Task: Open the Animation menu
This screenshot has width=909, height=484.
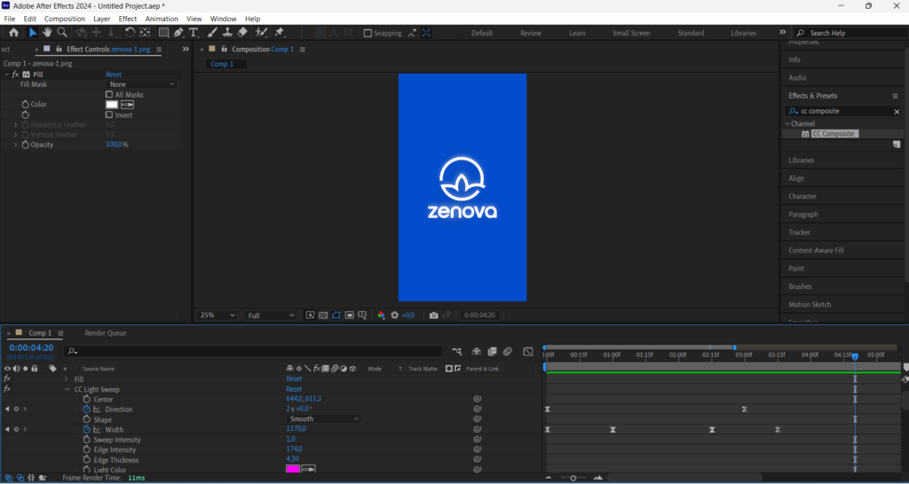Action: (x=162, y=20)
